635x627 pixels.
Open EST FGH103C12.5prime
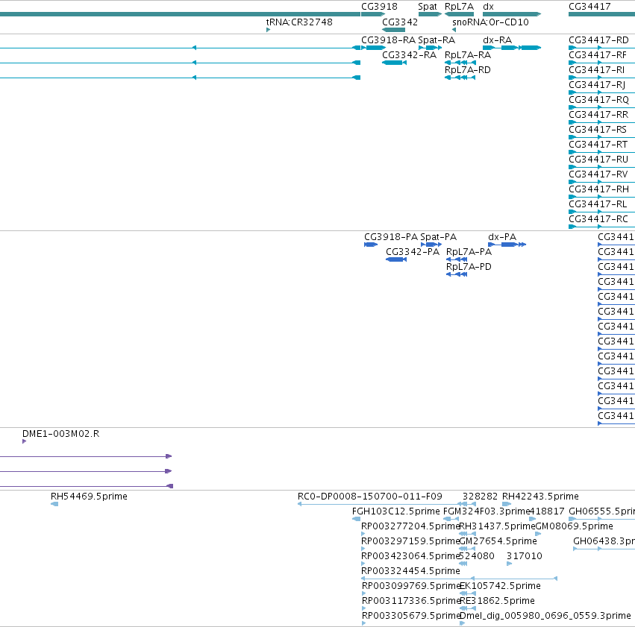click(x=395, y=511)
